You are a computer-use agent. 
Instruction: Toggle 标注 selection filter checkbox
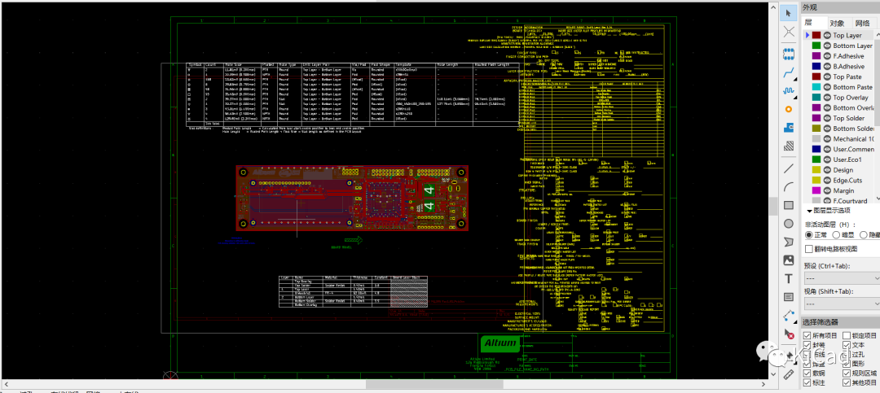pyautogui.click(x=807, y=383)
